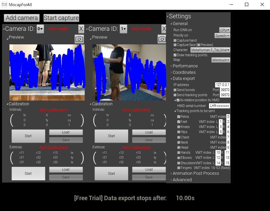Uncheck Feet tracking point
The height and width of the screenshot is (211, 270).
coord(179,122)
